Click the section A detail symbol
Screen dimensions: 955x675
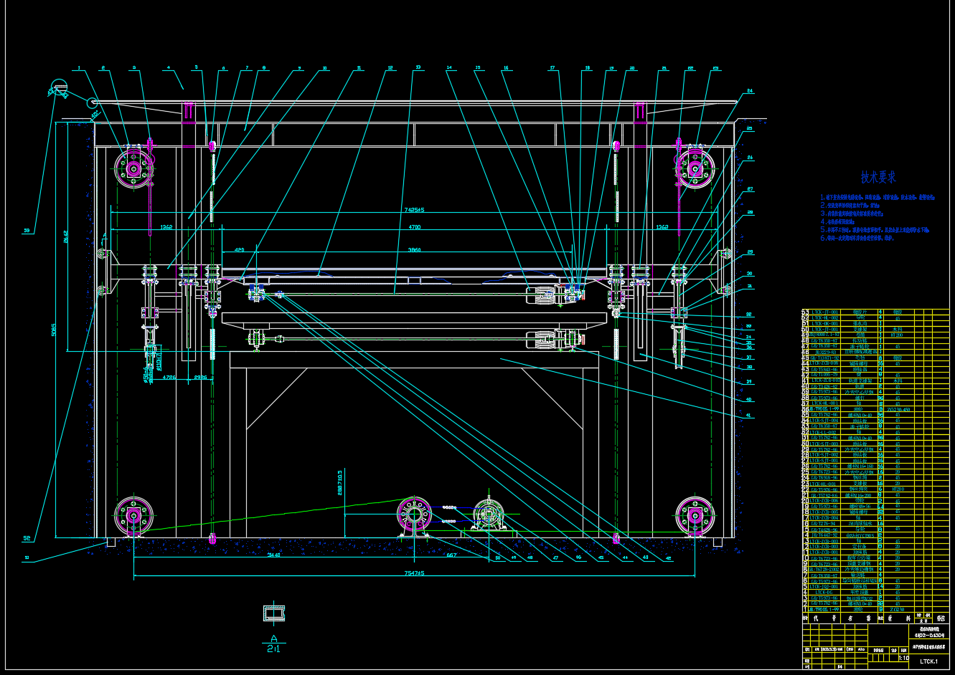click(x=273, y=613)
